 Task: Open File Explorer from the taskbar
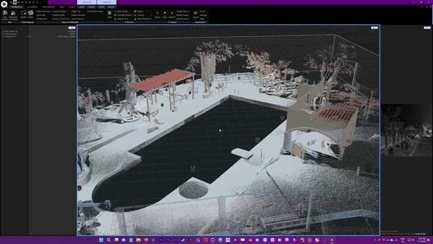138,240
